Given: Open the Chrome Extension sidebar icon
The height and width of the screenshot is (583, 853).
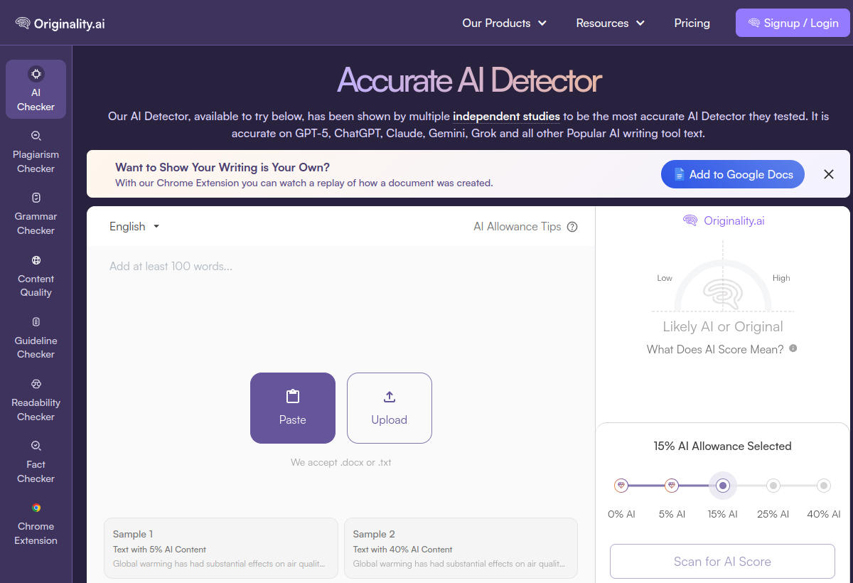Looking at the screenshot, I should click(x=36, y=508).
